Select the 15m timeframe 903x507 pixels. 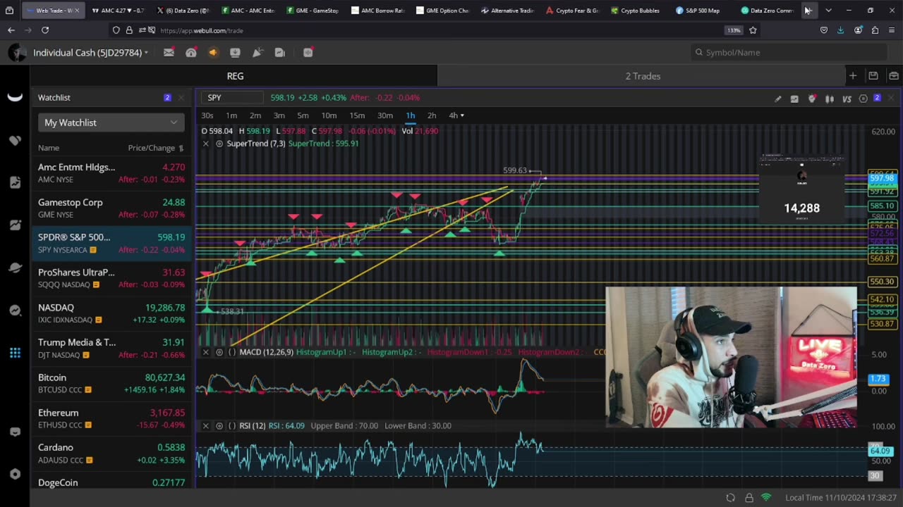357,115
